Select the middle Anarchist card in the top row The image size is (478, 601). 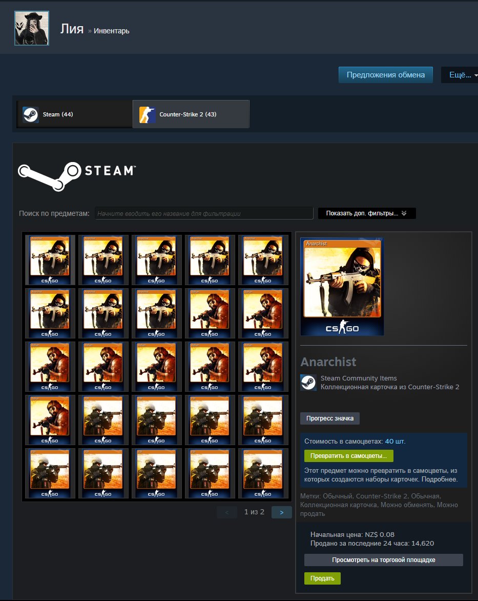(156, 260)
